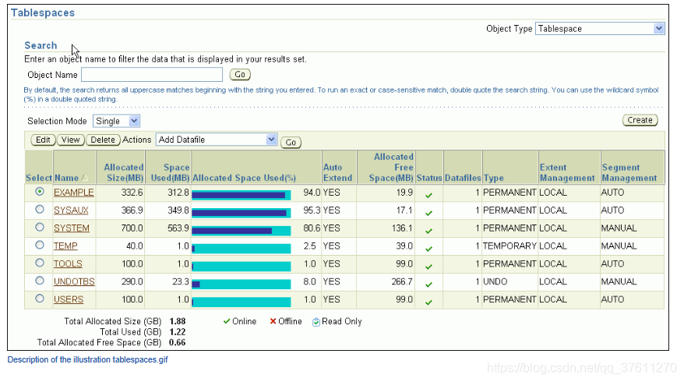Click the online status checkmark for USERS

(x=428, y=302)
